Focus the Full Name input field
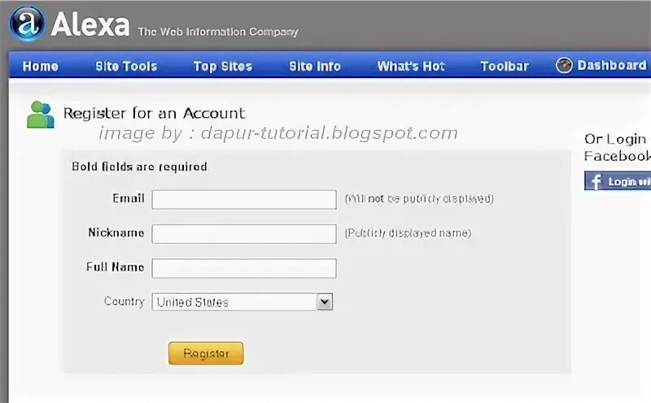The height and width of the screenshot is (403, 651). pyautogui.click(x=244, y=268)
